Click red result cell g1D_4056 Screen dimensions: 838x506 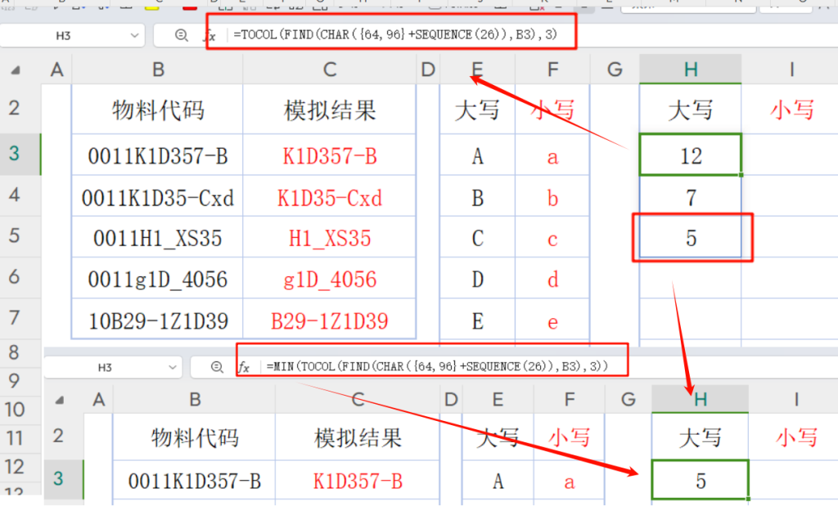[x=330, y=280]
